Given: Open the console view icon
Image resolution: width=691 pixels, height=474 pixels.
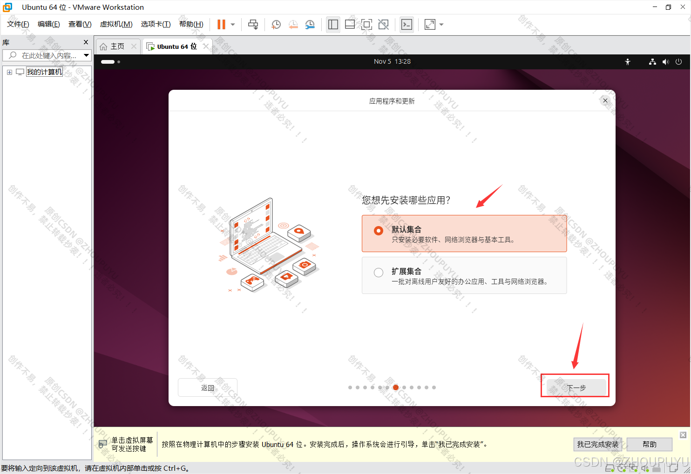Looking at the screenshot, I should pos(406,25).
